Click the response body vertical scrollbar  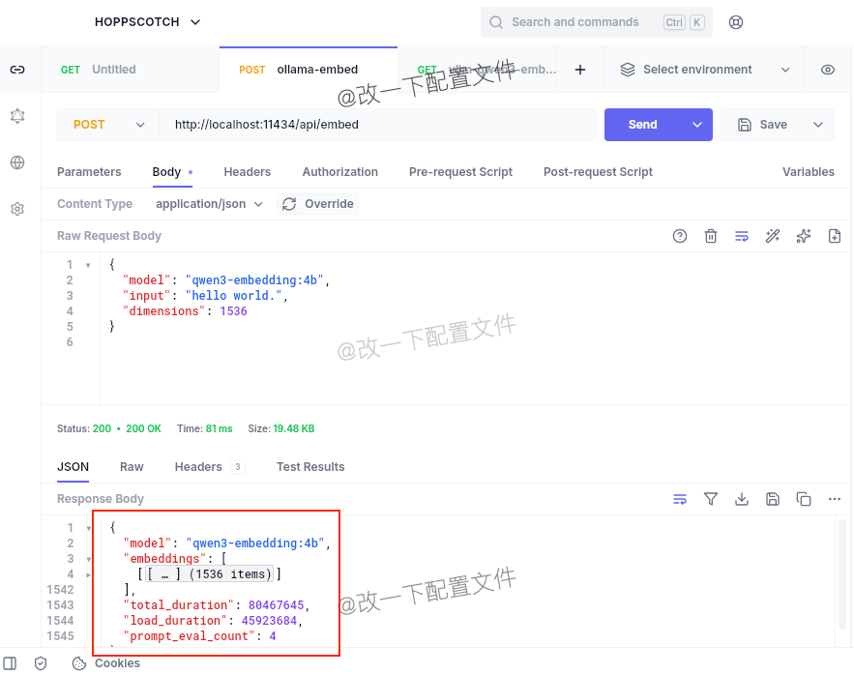click(x=842, y=574)
